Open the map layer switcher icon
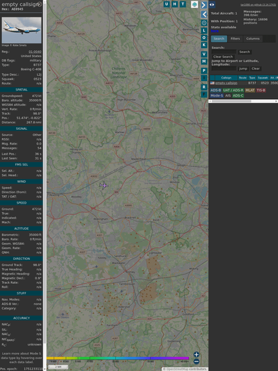 [194, 4]
